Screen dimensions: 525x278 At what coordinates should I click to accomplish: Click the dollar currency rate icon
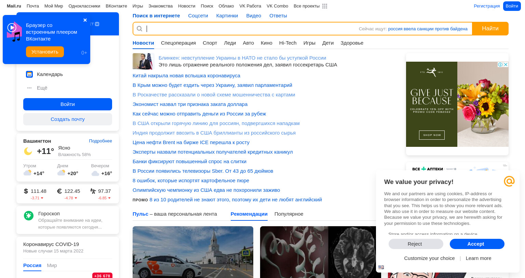coord(26,191)
